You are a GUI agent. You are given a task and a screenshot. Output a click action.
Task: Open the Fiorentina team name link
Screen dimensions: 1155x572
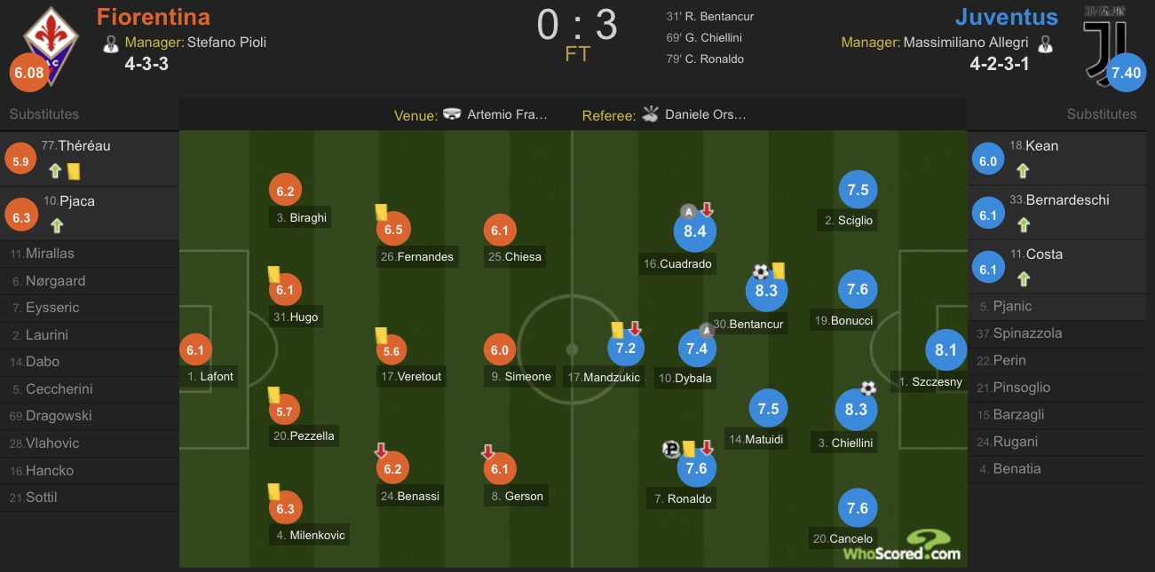(154, 17)
